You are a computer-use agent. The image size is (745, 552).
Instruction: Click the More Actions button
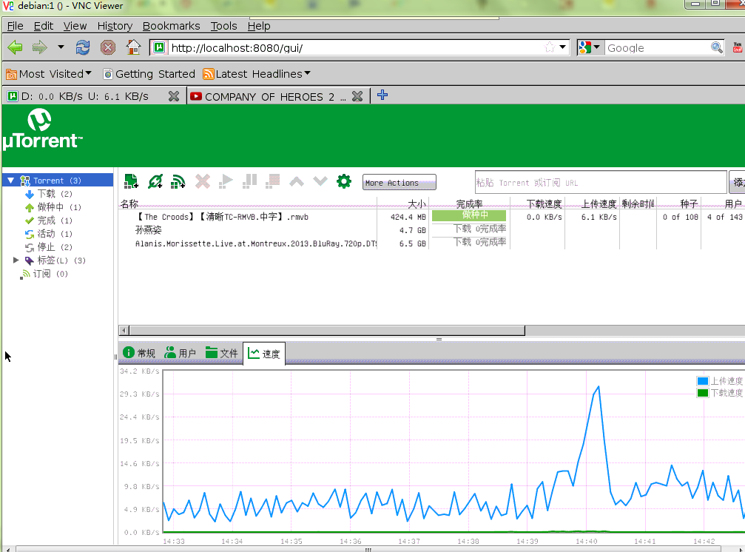coord(399,183)
